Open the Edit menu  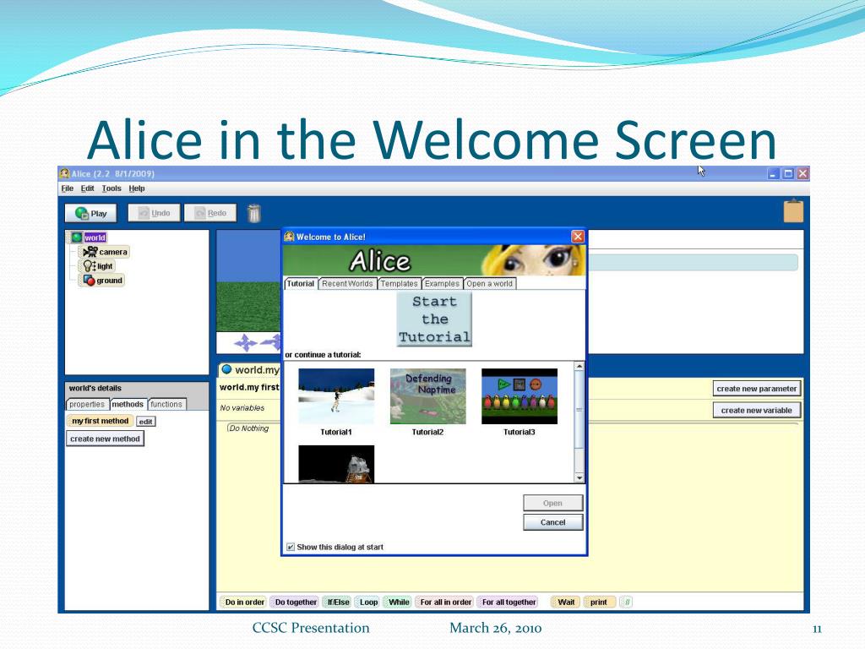point(87,188)
